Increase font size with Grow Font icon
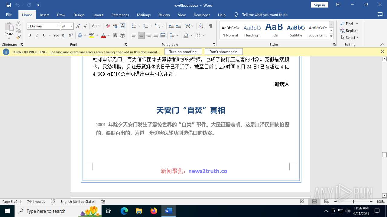Viewport: 387px width, 217px height. [x=78, y=26]
